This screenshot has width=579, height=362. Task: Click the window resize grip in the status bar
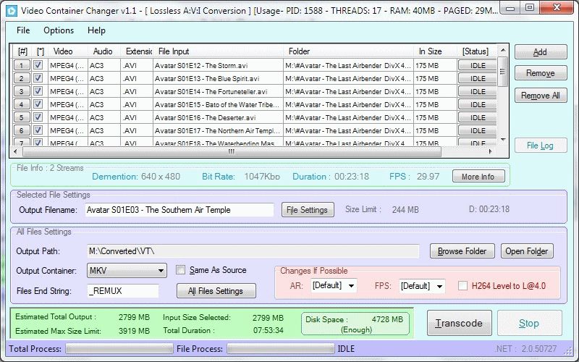coord(567,350)
